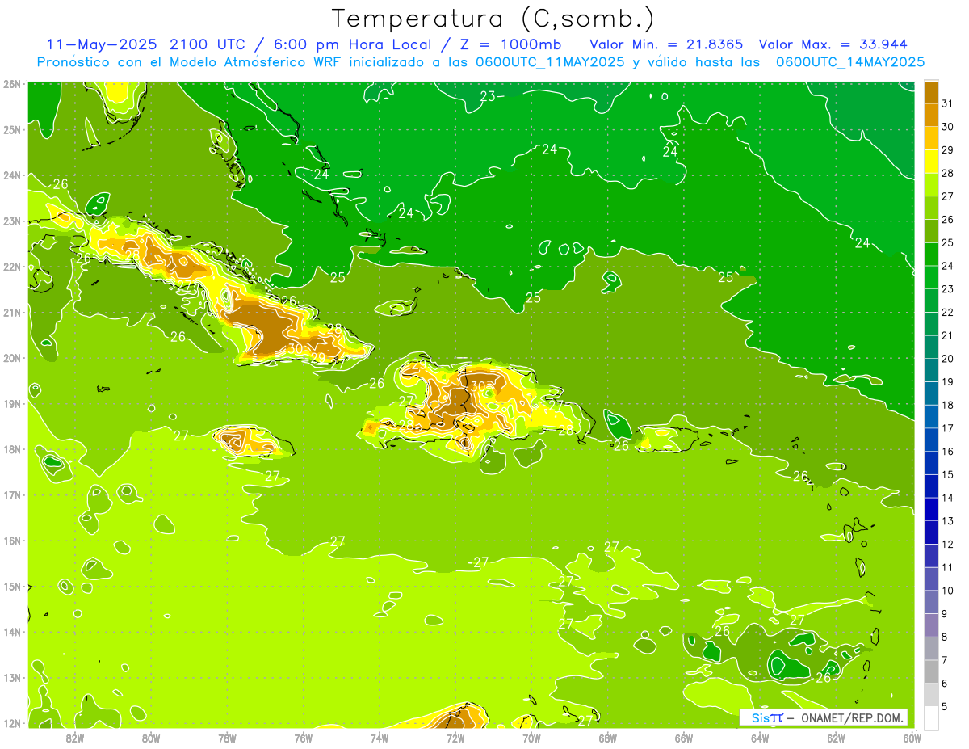This screenshot has height=749, width=969.
Task: Click the 19N latitude axis label
Action: pyautogui.click(x=12, y=403)
